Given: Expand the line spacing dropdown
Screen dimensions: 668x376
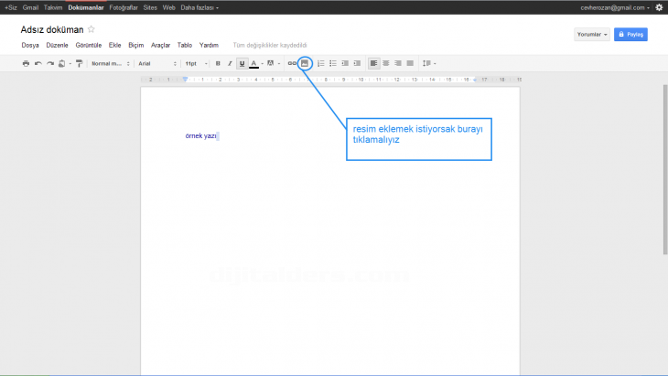Looking at the screenshot, I should pos(429,63).
